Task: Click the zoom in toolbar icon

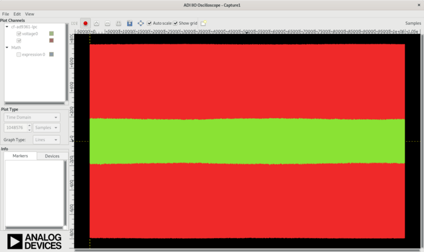Action: (x=96, y=24)
